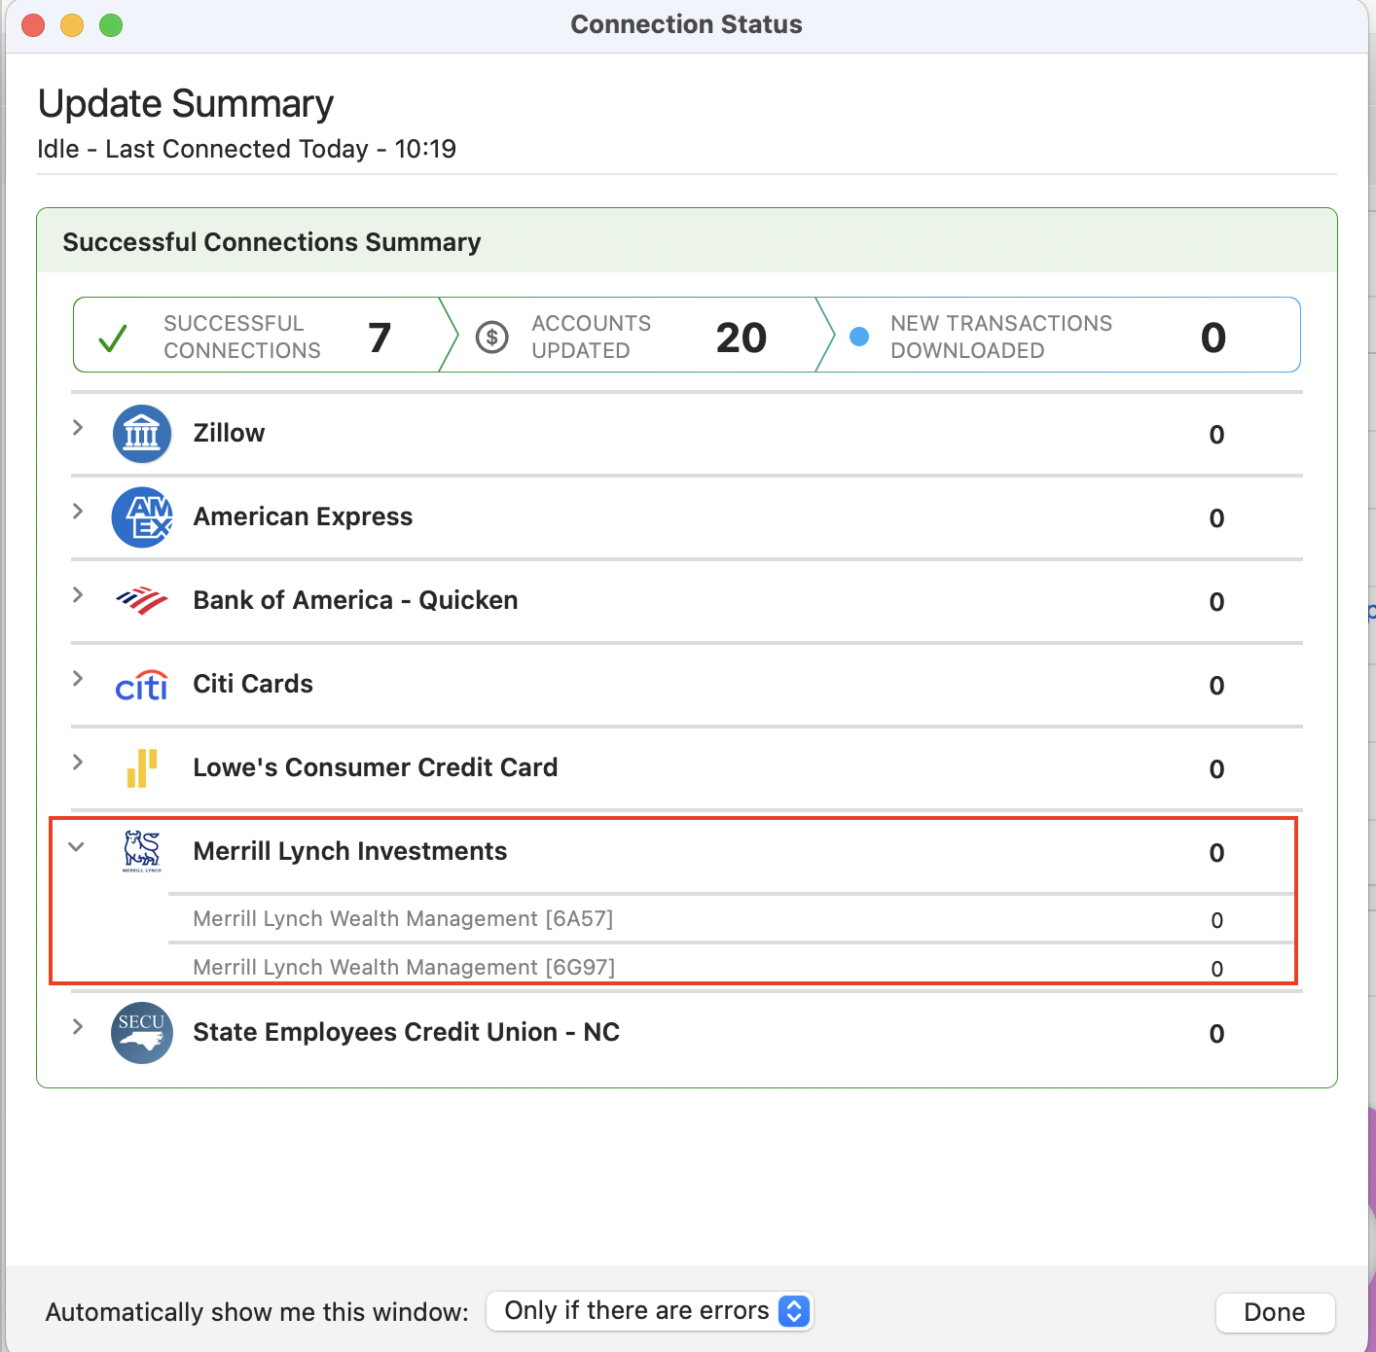Select Merrill Lynch Wealth Management [6G97] account
This screenshot has width=1376, height=1352.
(404, 968)
